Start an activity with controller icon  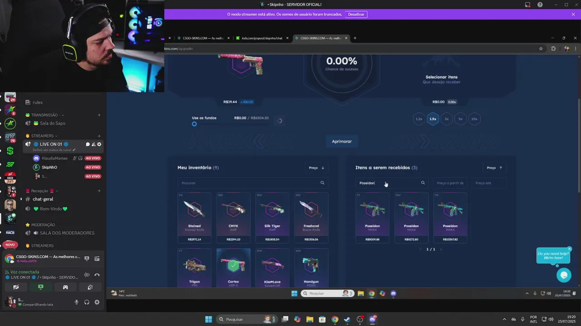tap(65, 287)
